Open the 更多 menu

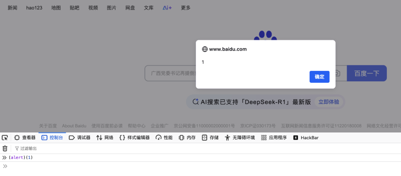click(x=186, y=8)
